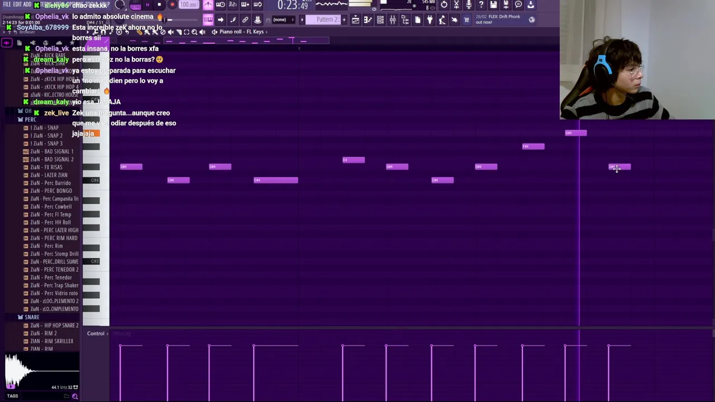Click the download icon at toolbar end

point(531,5)
